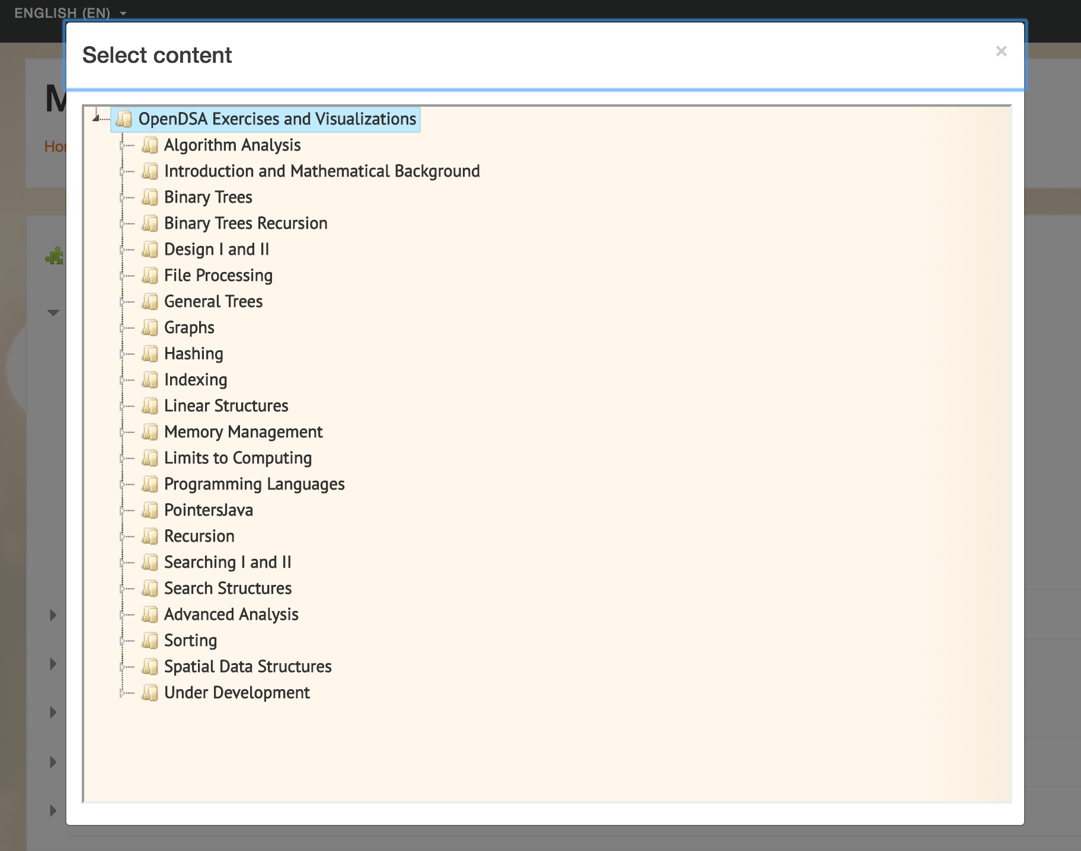Select the PointersJava item
This screenshot has width=1081, height=851.
tap(209, 510)
